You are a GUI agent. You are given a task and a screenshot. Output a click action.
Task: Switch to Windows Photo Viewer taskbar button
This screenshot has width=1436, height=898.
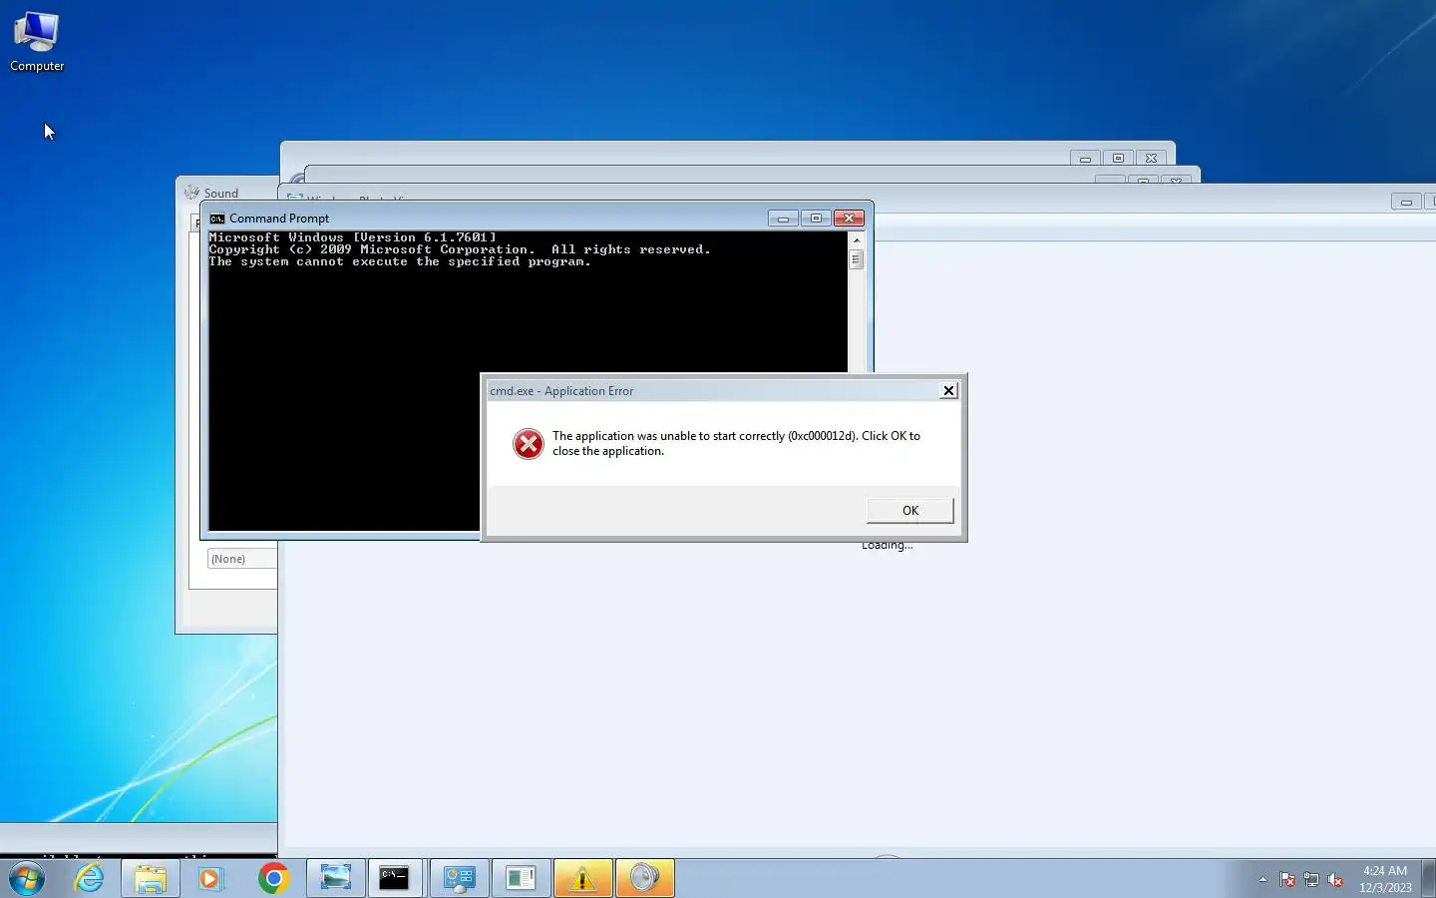[336, 878]
